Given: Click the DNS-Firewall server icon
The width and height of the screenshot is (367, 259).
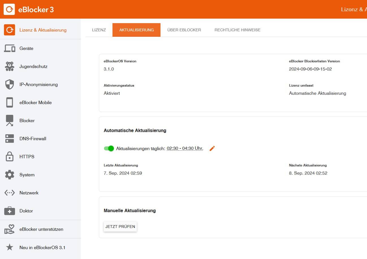Looking at the screenshot, I should 10,139.
